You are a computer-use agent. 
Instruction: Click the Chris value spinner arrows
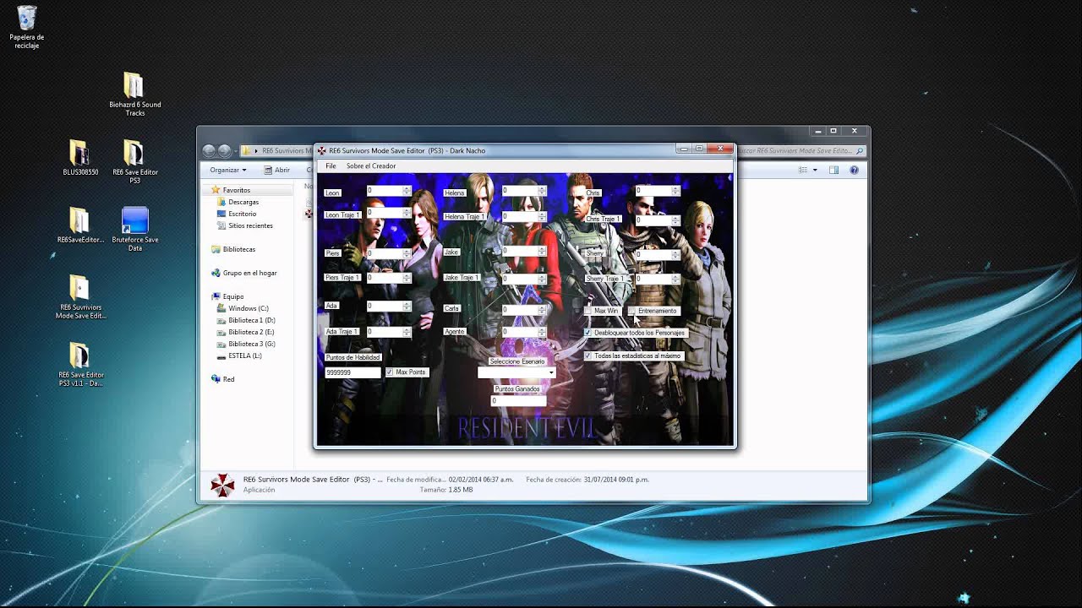pos(675,191)
